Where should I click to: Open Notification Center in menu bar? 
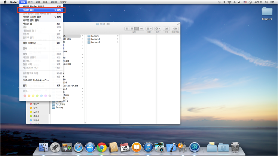pos(272,2)
